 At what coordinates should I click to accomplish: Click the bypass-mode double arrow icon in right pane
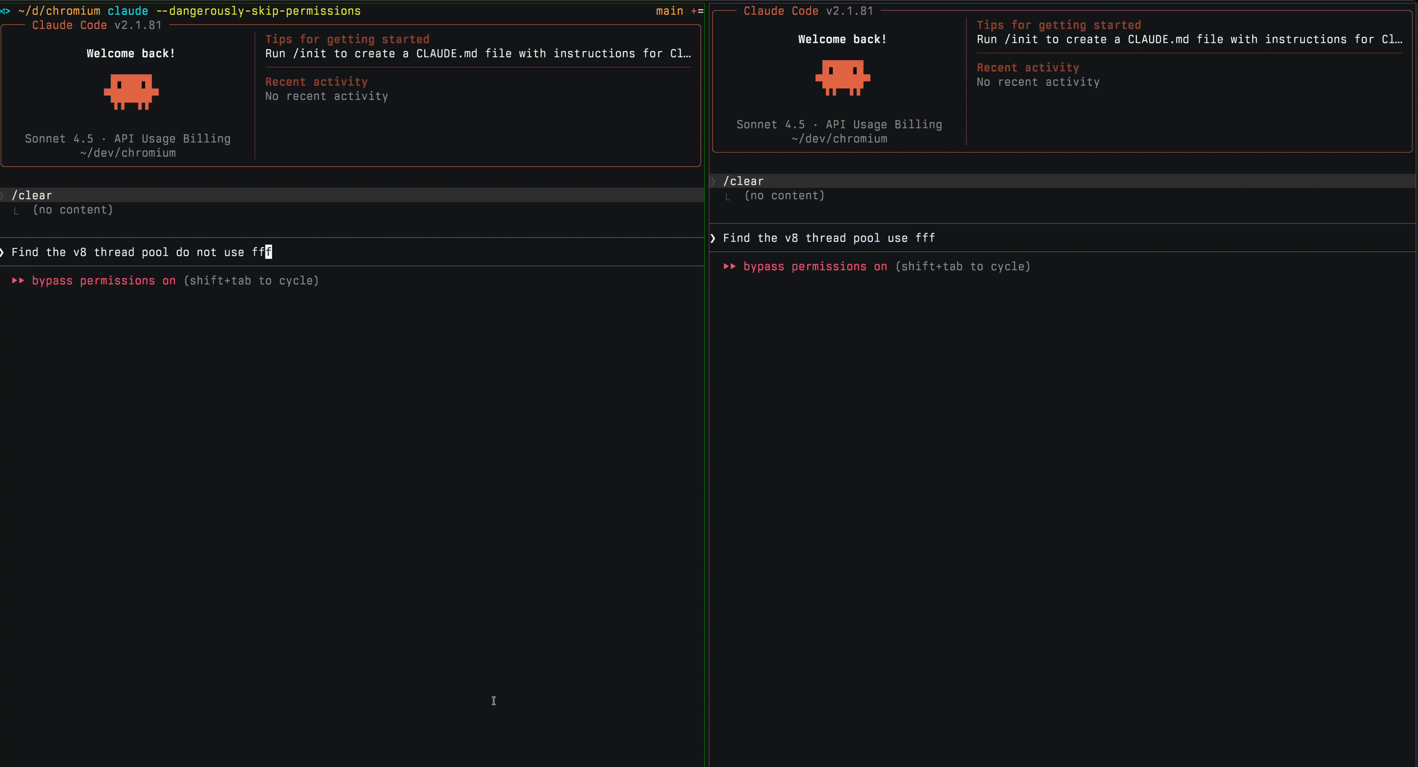[730, 266]
